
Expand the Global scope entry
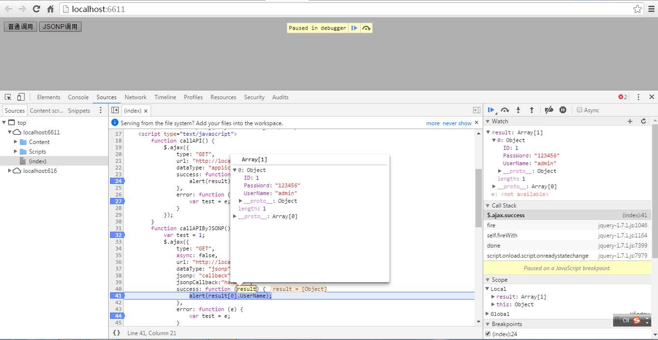point(488,314)
